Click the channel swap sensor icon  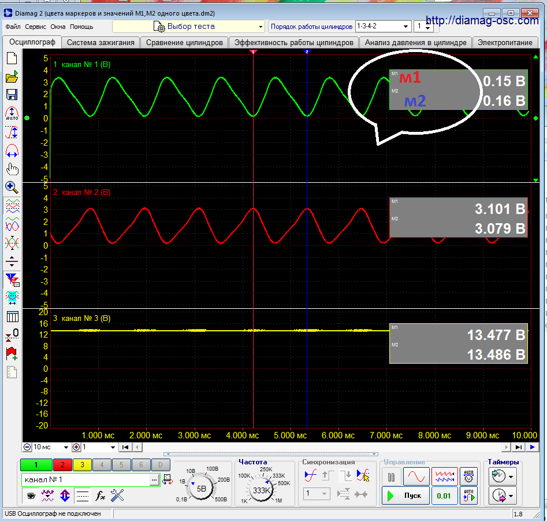pyautogui.click(x=168, y=479)
